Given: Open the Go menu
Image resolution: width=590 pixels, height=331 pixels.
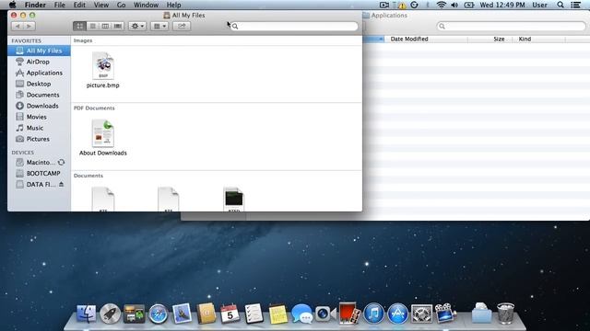Looking at the screenshot, I should coord(121,5).
